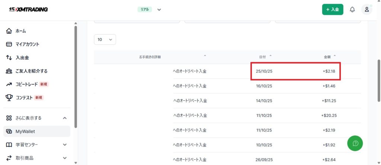Viewport: 381px width, 165px height.
Task: Open コピートレード menu item
Action: (x=26, y=84)
